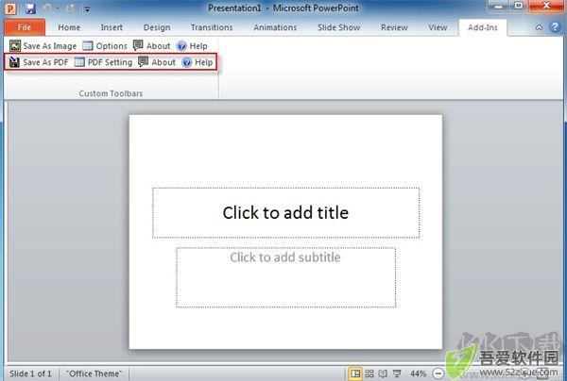Open Microsoft PowerPoint Help question mark icon
Viewport: 567px width, 381px height.
tap(555, 26)
